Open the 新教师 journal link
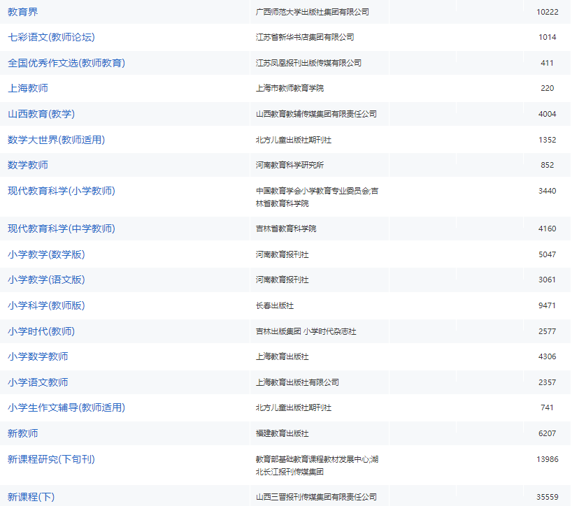 pos(23,433)
